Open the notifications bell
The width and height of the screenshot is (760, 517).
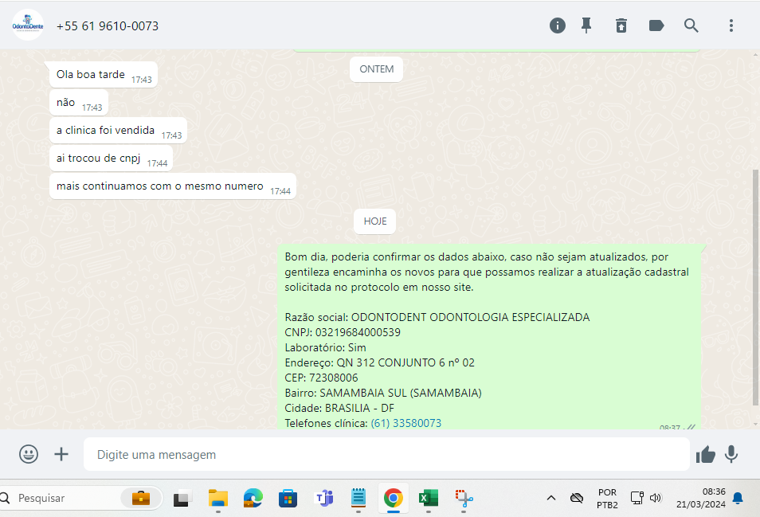pos(738,498)
